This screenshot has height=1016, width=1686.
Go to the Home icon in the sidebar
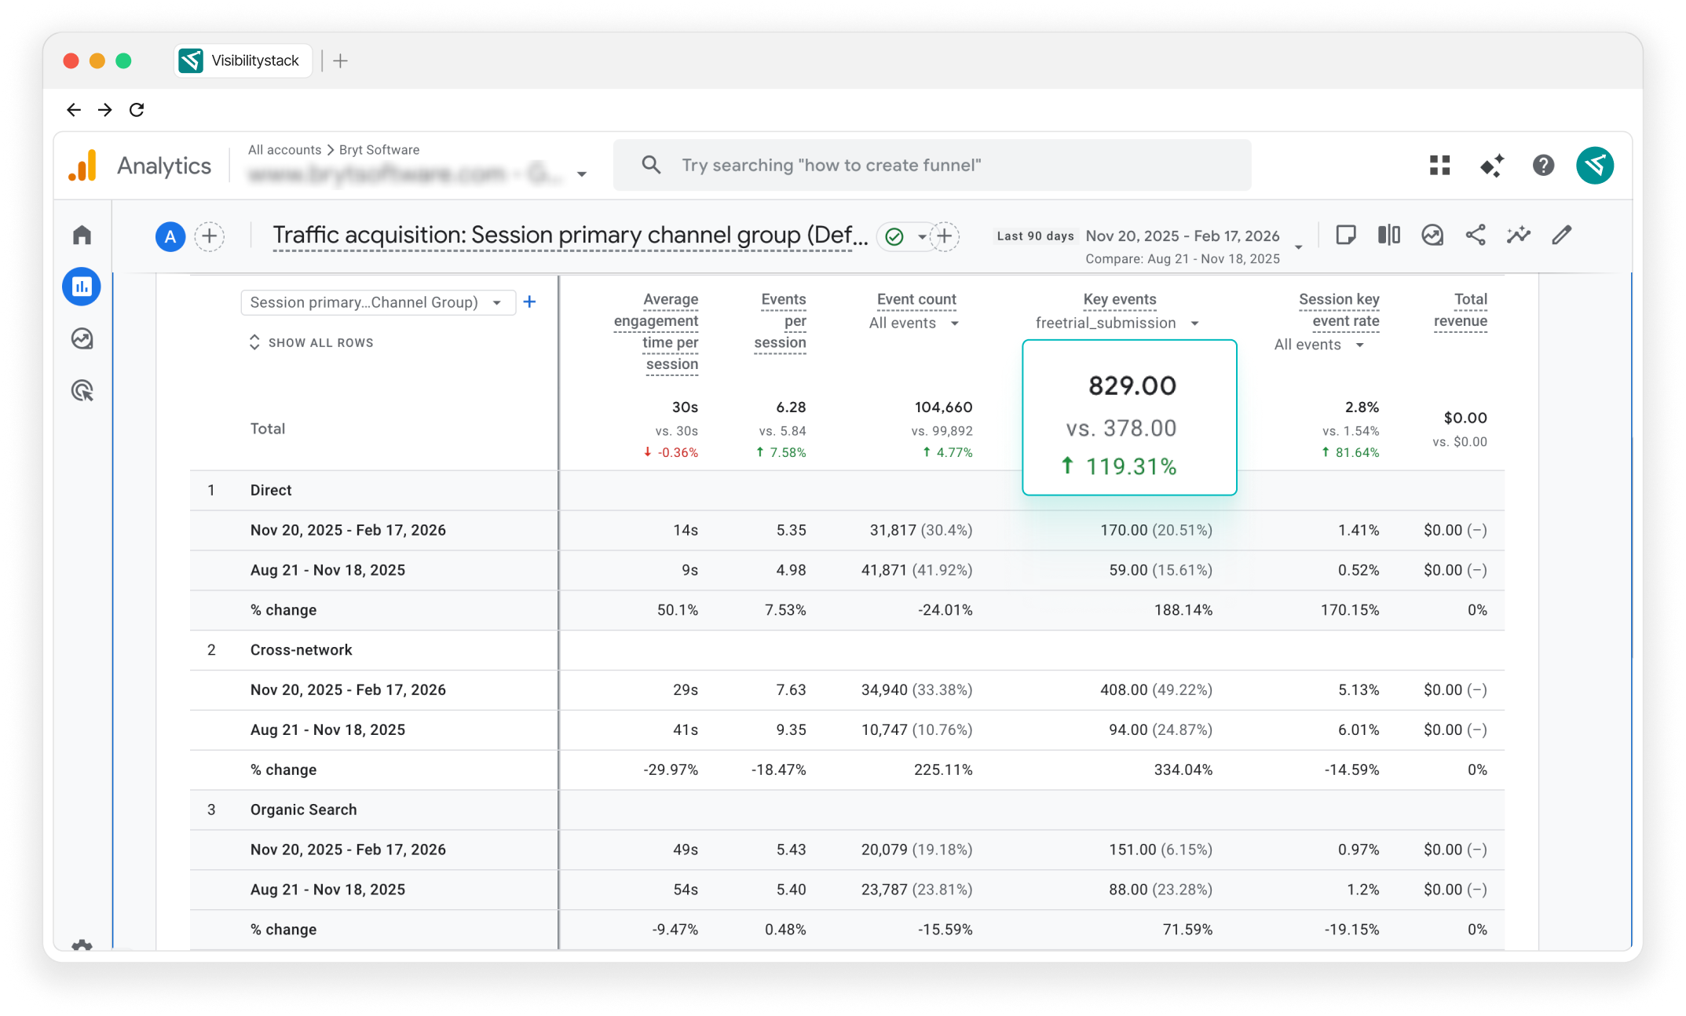[82, 235]
